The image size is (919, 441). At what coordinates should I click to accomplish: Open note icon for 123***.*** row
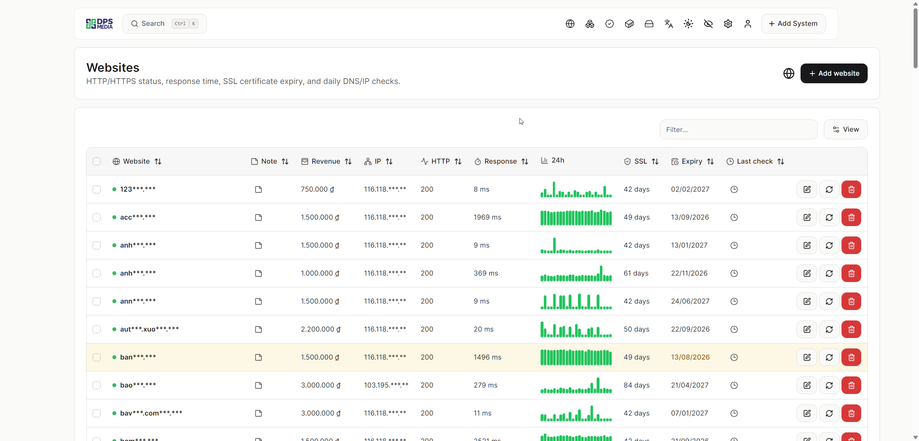pos(258,189)
